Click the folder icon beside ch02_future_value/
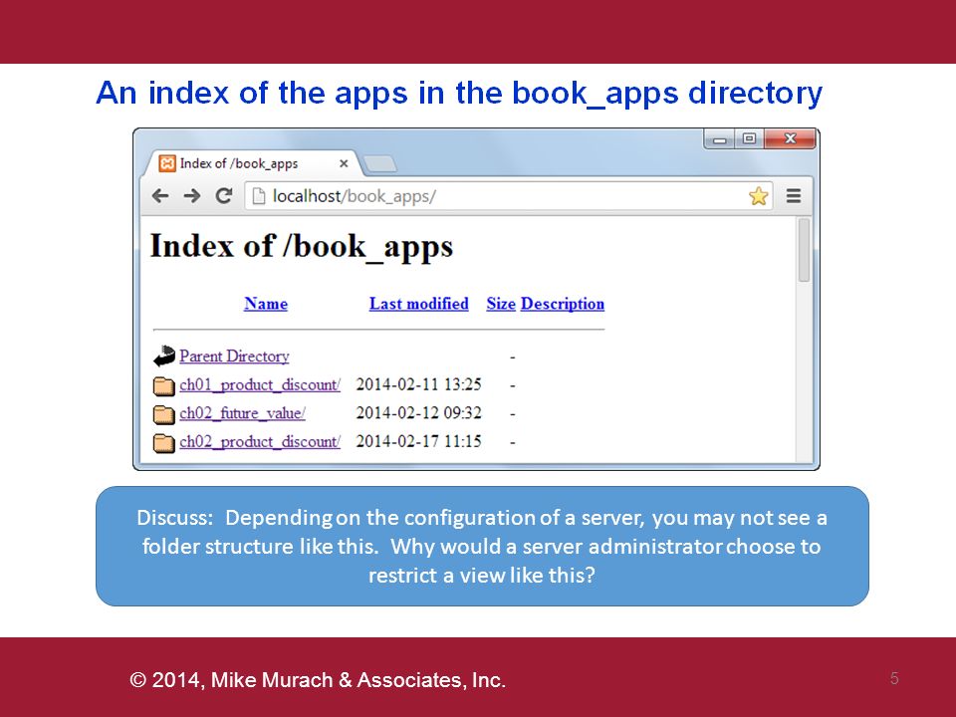956x717 pixels. tap(163, 414)
